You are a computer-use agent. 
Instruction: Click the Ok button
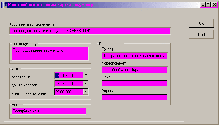(x=201, y=23)
